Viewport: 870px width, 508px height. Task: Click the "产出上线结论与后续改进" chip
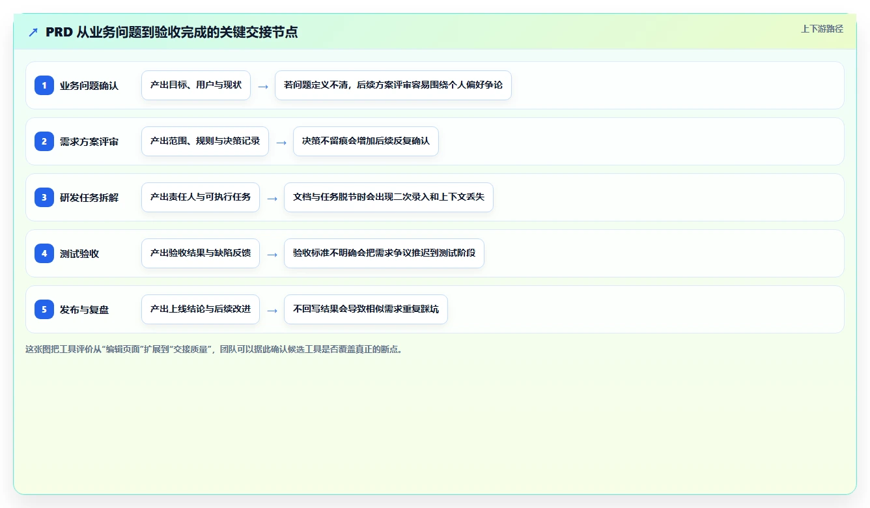point(201,309)
